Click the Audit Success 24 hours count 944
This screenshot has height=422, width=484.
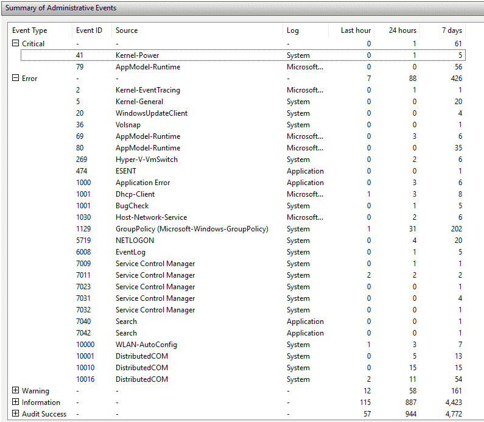pyautogui.click(x=411, y=414)
